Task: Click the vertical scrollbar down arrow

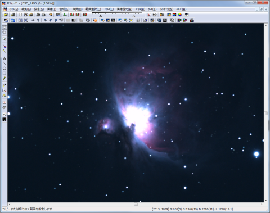Action: point(266,201)
